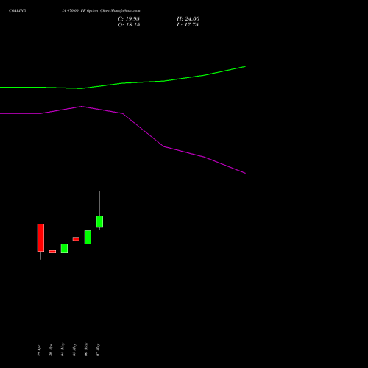Screen dimensions: 368x368
Task: Click the small red 30 Apr candlestick
Action: coord(52,252)
